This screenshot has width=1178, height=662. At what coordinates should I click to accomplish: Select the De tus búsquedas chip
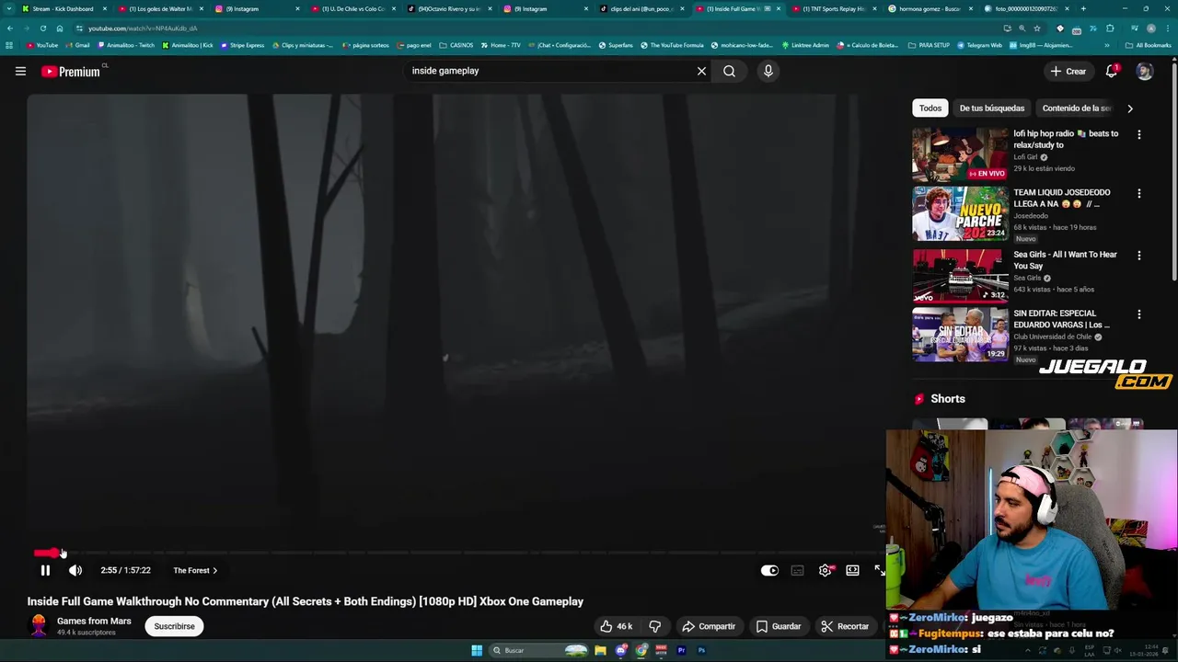992,108
